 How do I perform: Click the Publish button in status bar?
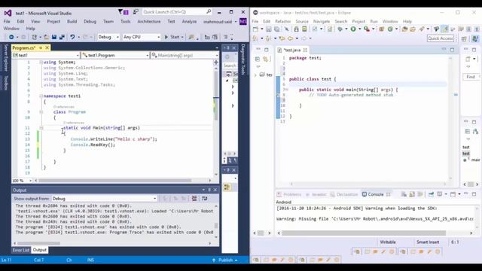click(x=224, y=260)
